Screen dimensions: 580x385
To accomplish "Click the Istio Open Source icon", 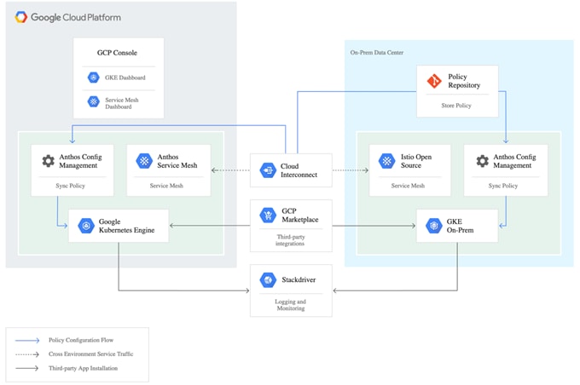I will point(387,161).
